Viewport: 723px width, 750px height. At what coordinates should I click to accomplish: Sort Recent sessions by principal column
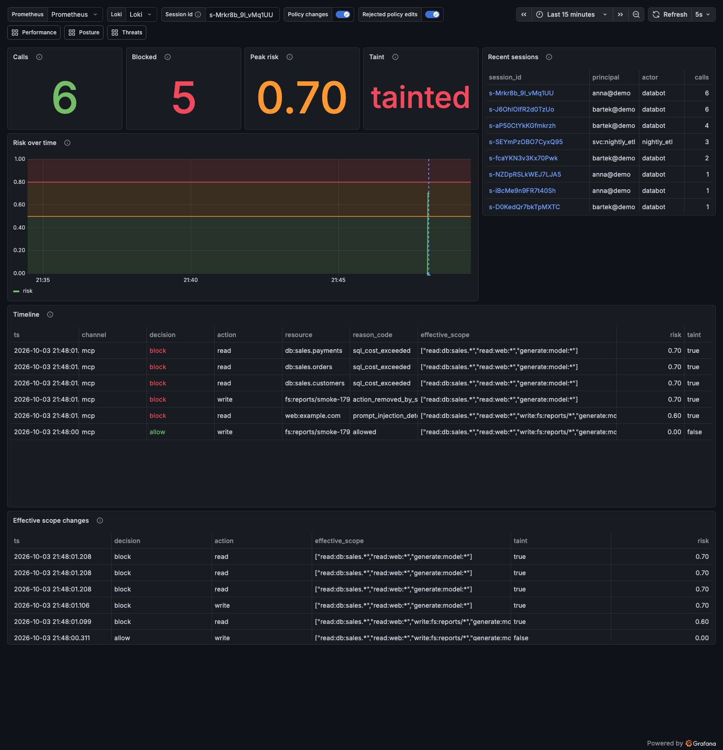coord(606,77)
